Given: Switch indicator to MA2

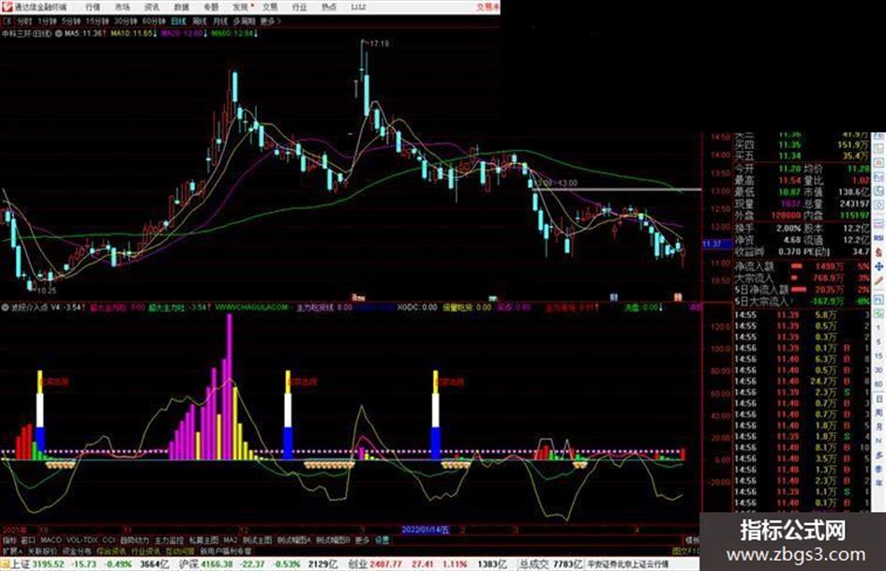Looking at the screenshot, I should point(230,540).
